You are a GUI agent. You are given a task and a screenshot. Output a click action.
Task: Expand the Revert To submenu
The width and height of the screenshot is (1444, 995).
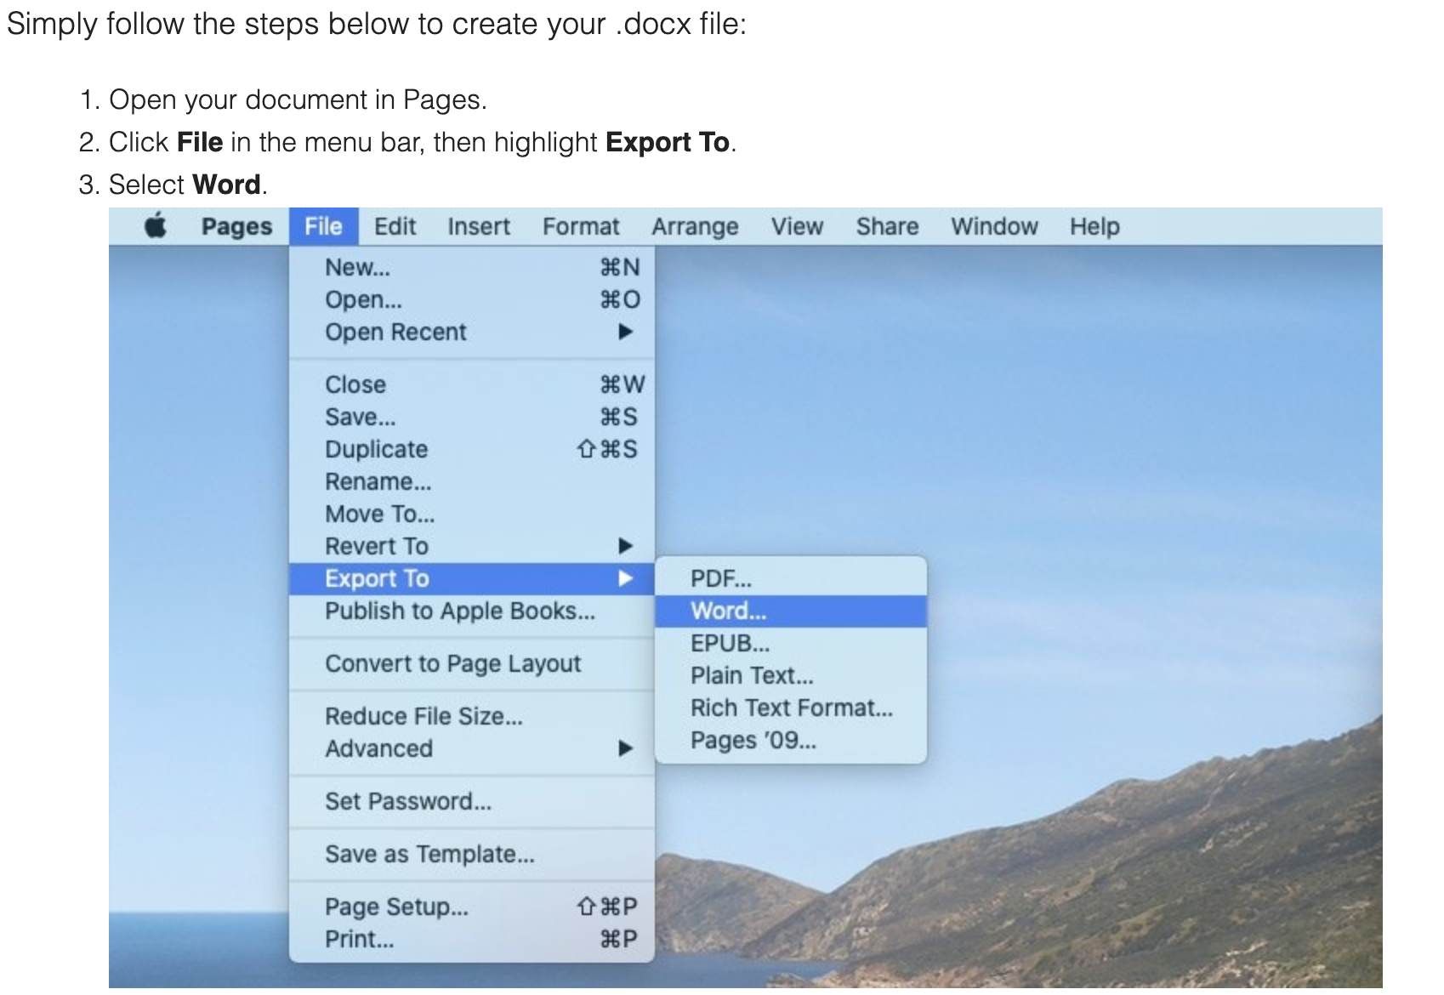coord(472,546)
